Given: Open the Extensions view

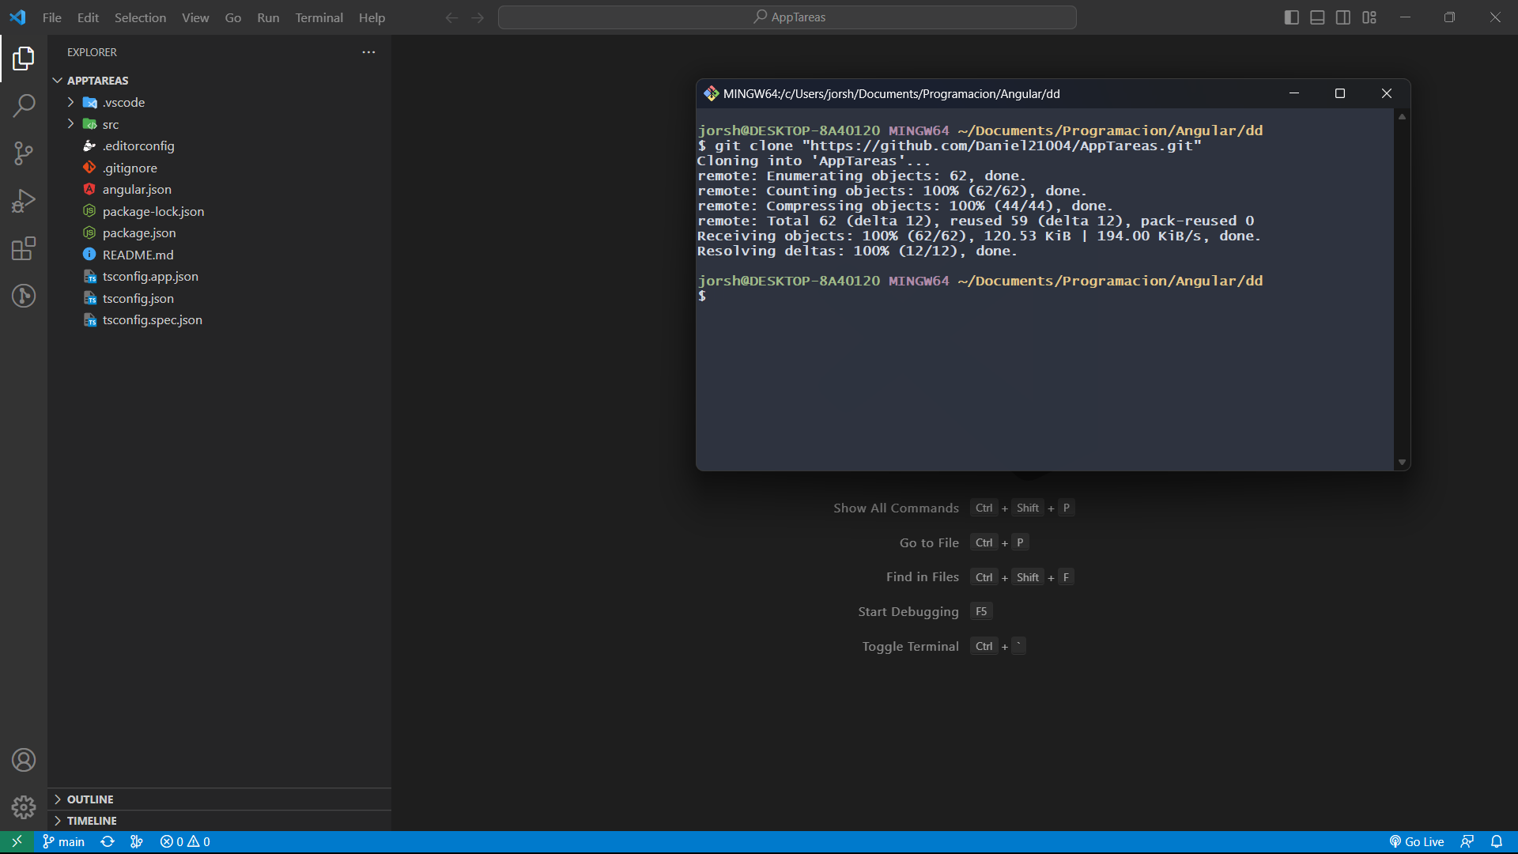Looking at the screenshot, I should [24, 248].
